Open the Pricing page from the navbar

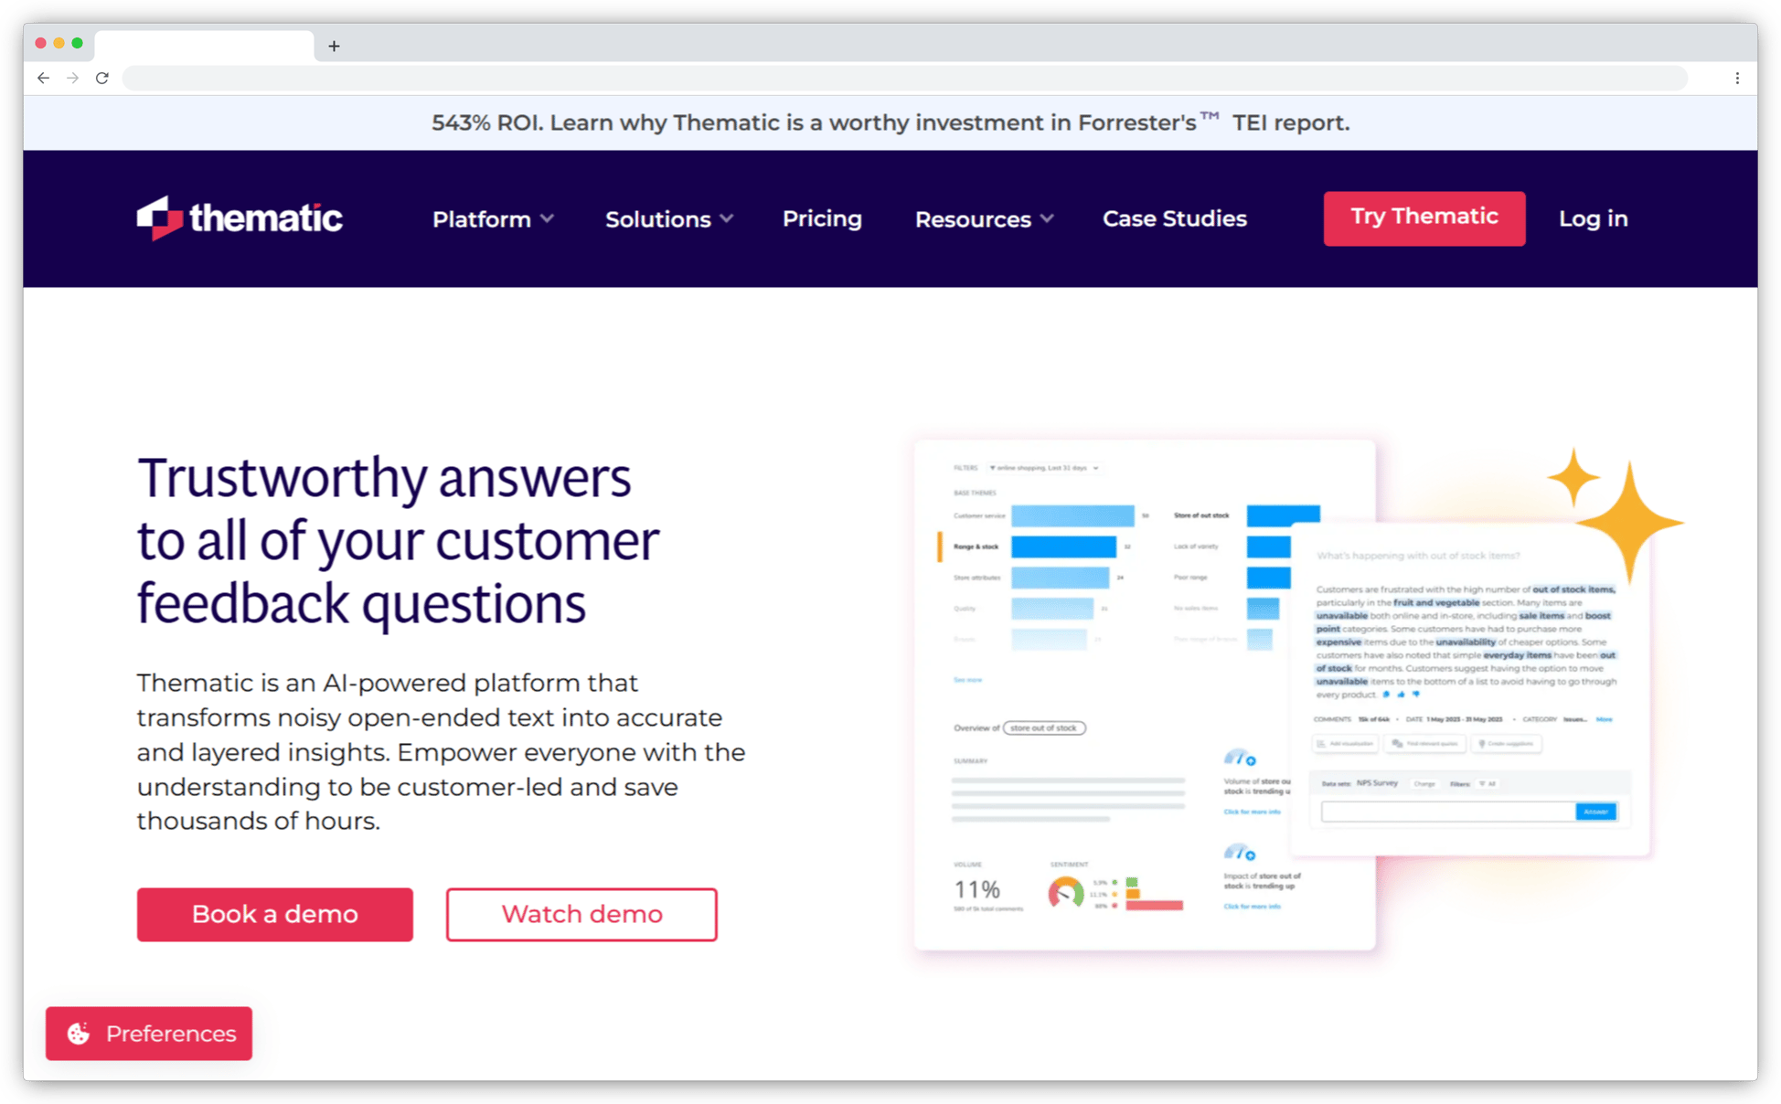point(821,218)
